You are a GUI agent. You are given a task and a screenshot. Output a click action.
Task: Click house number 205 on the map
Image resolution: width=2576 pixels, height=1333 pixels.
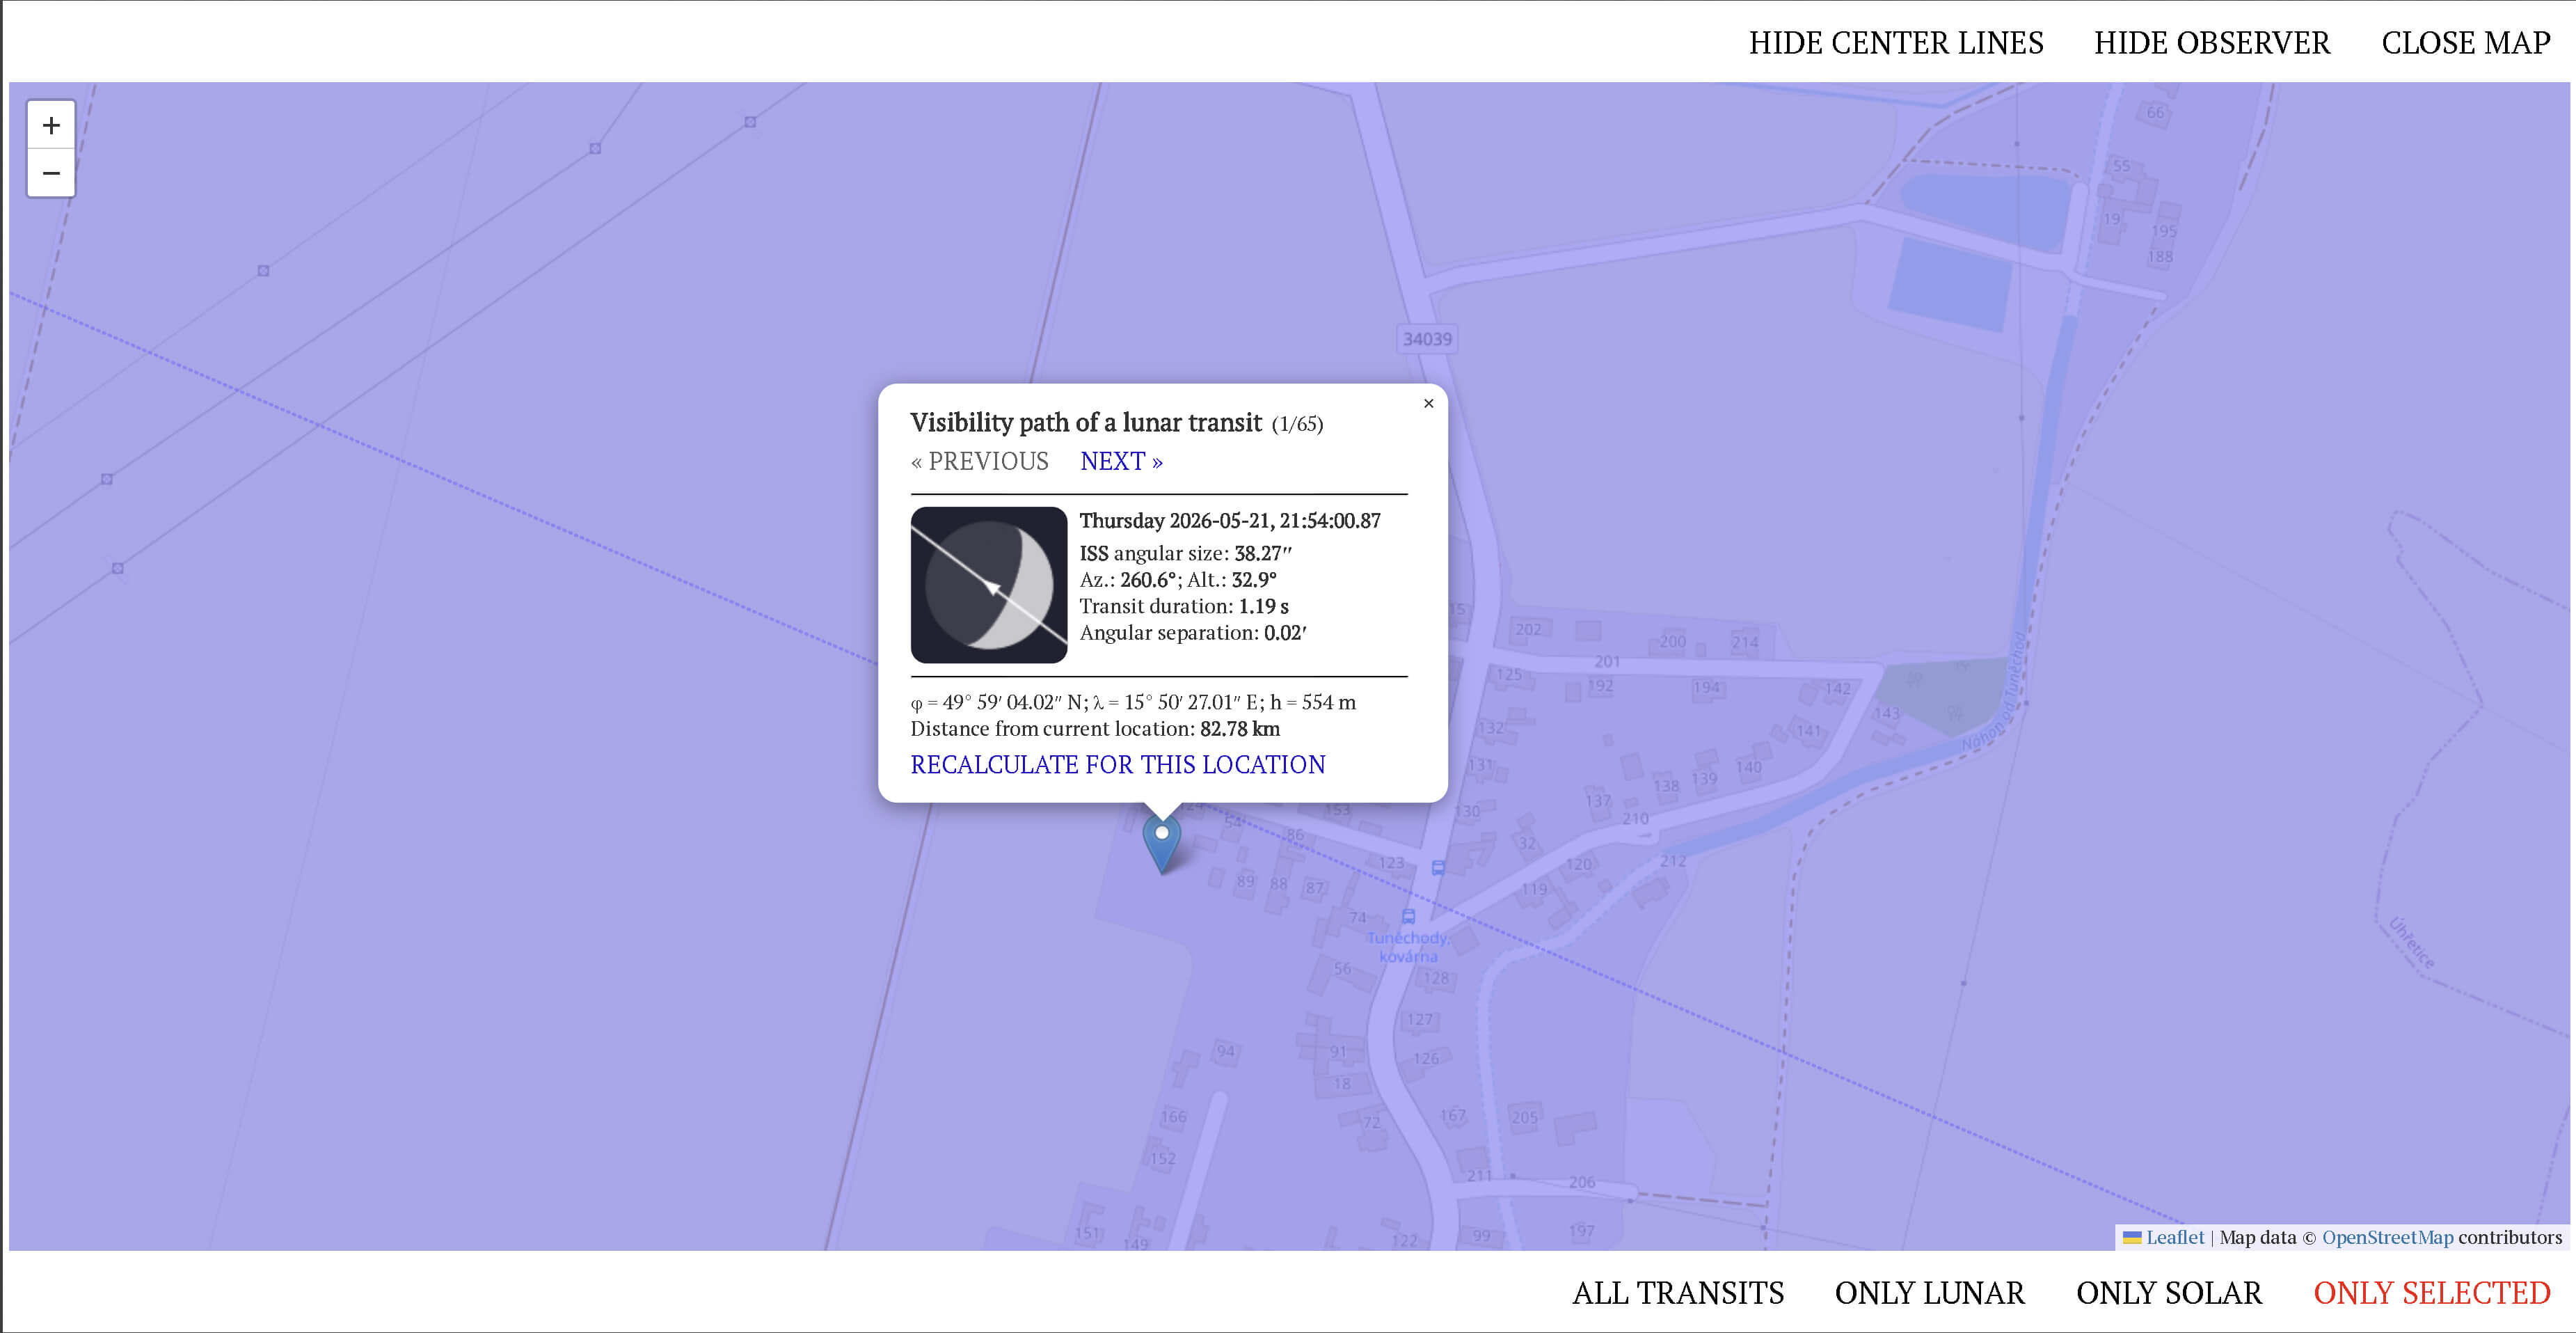(x=1524, y=1117)
